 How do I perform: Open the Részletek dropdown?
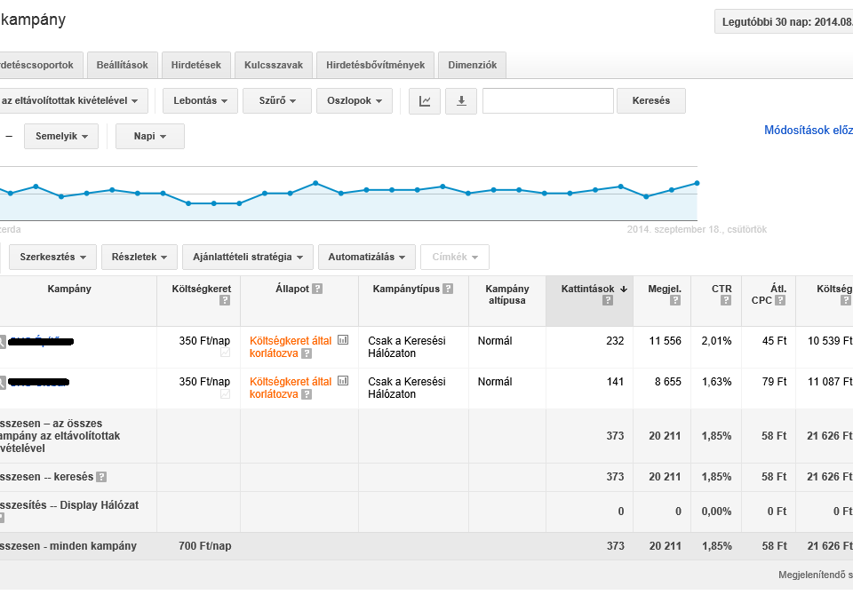pos(140,258)
